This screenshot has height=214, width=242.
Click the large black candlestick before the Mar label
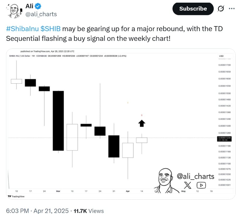[58, 121]
